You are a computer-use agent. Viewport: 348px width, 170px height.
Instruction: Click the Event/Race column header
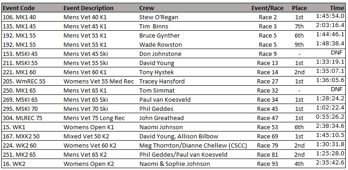267,8
